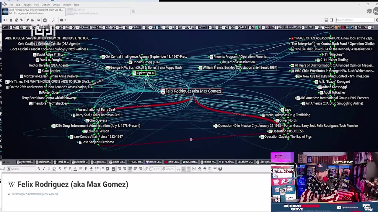Screen dimensions: 378x212
Task: Select the Air America (CIA Drug Smuggling Airline) thought
Action: click(x=332, y=103)
